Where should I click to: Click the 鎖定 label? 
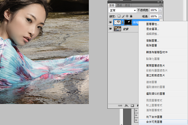click(x=112, y=16)
